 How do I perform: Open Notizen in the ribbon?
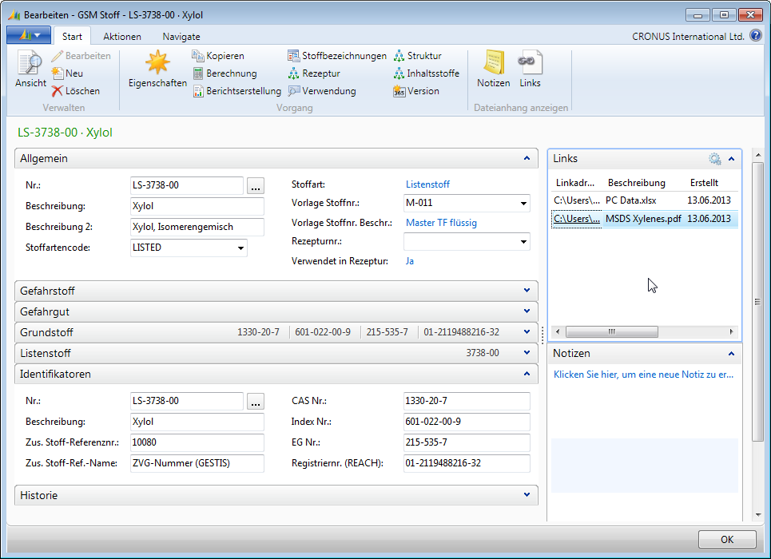(x=493, y=63)
